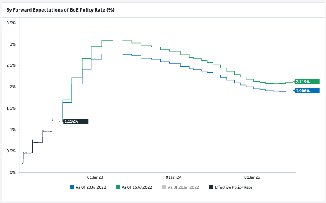Hide the As Of 15Jul2022 series label
The width and height of the screenshot is (326, 203).
(x=137, y=187)
